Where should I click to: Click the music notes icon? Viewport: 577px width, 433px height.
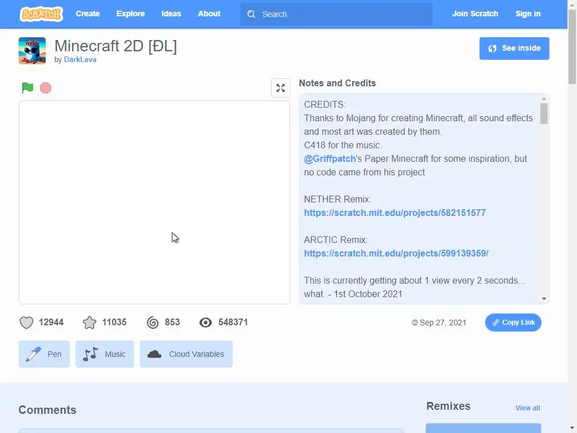(x=91, y=354)
